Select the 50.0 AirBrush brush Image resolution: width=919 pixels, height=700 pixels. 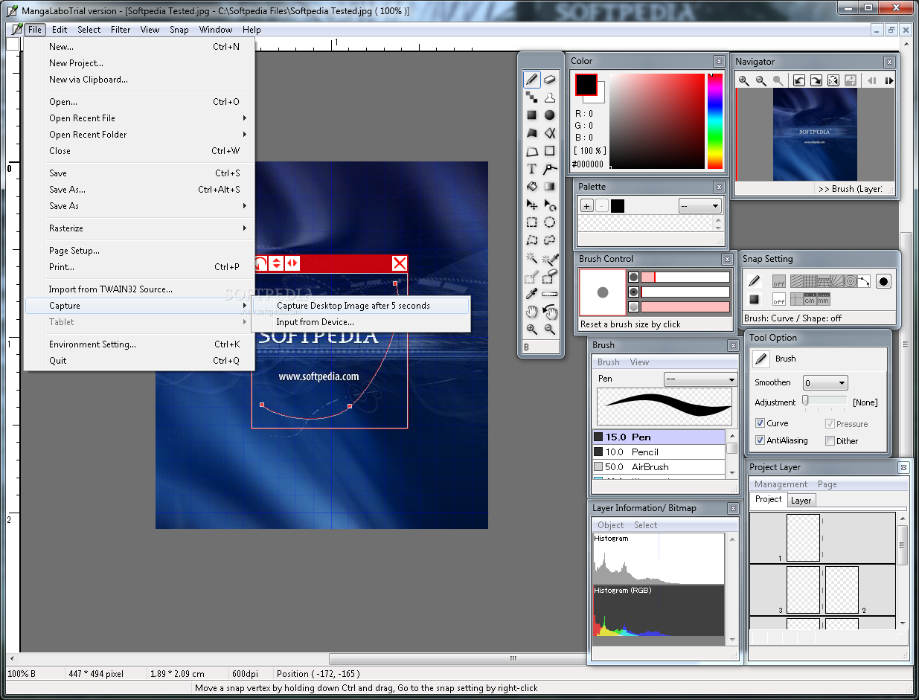click(x=659, y=467)
